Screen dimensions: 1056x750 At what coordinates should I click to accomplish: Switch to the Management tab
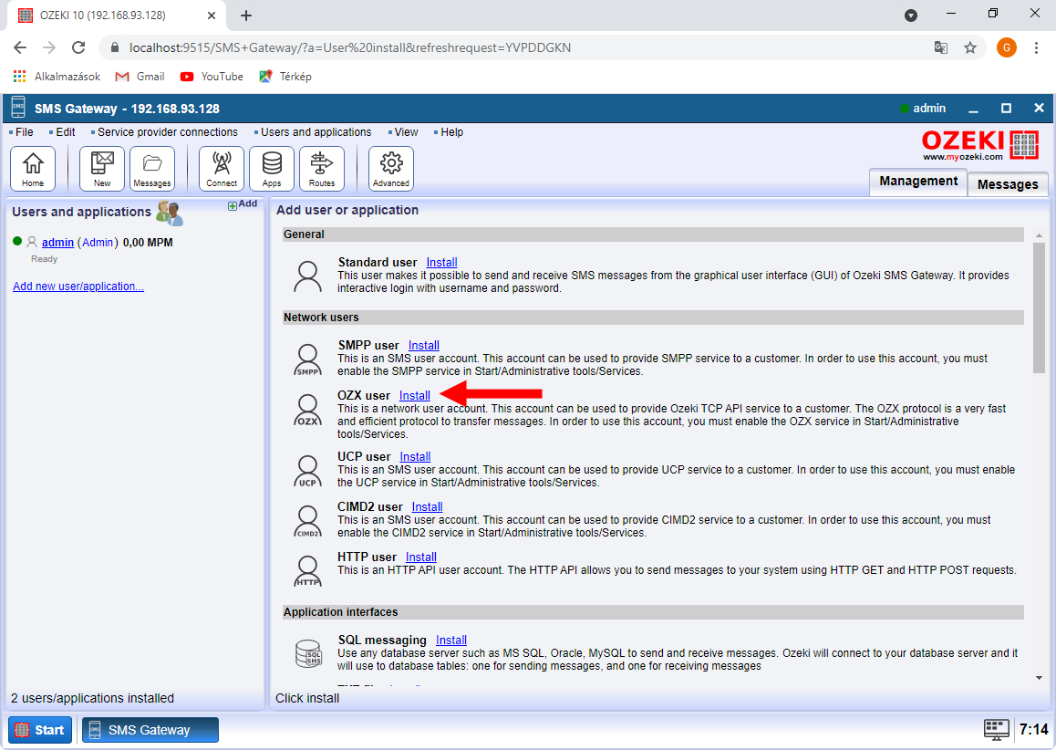918,182
